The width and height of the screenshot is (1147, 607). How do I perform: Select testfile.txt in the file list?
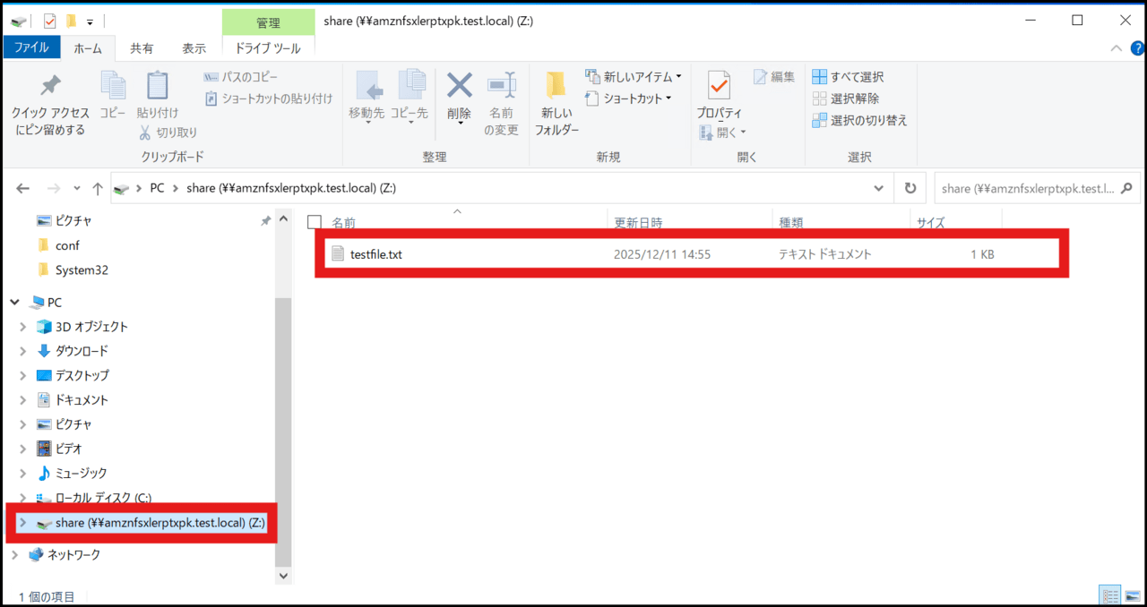point(376,254)
